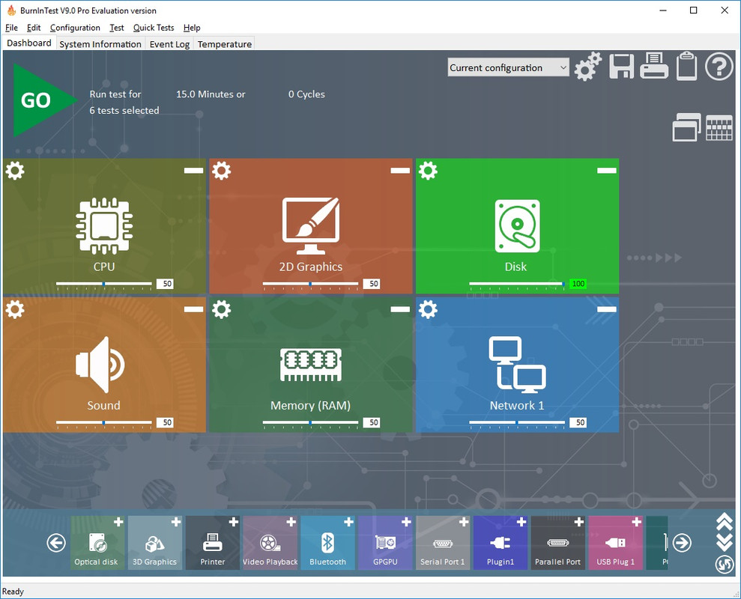The height and width of the screenshot is (599, 741).
Task: Click the CPU duty cycle slider
Action: pyautogui.click(x=104, y=285)
